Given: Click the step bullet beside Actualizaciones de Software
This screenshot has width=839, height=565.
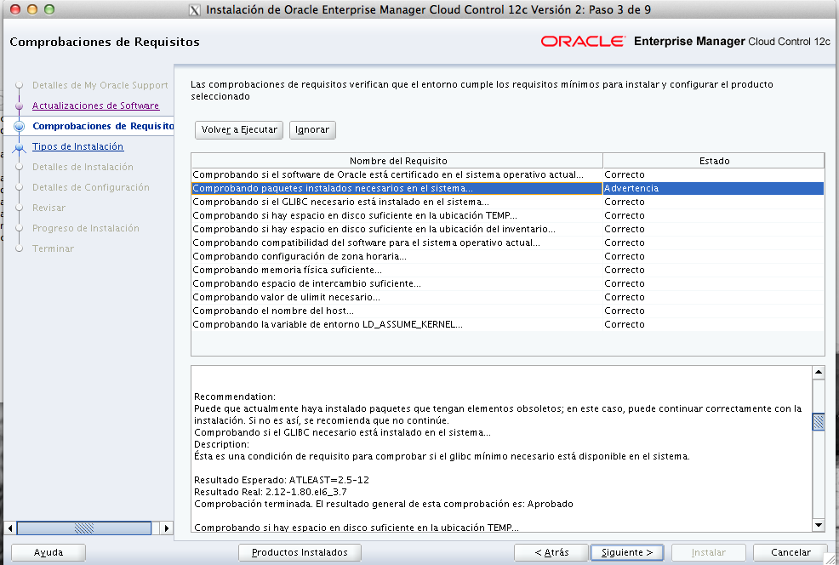Looking at the screenshot, I should pyautogui.click(x=20, y=106).
